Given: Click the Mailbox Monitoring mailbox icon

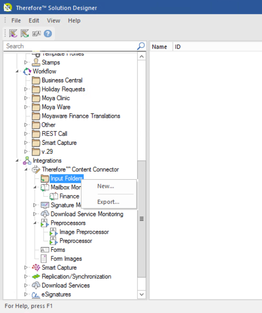Looking at the screenshot, I should pyautogui.click(x=45, y=188).
